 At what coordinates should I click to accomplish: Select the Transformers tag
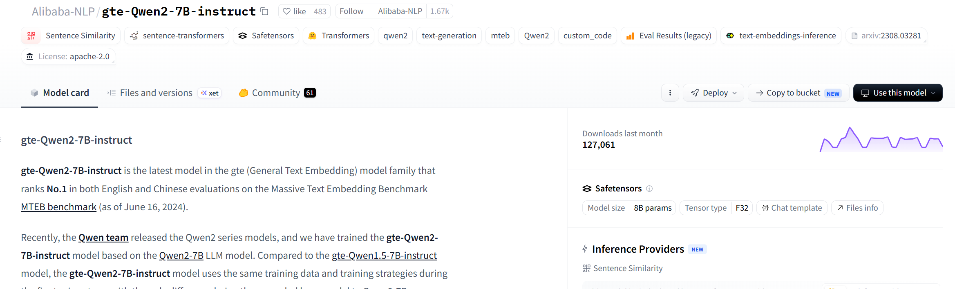pyautogui.click(x=338, y=36)
